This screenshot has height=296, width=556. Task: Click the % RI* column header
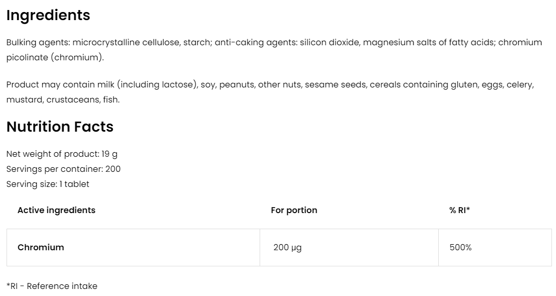tap(459, 210)
